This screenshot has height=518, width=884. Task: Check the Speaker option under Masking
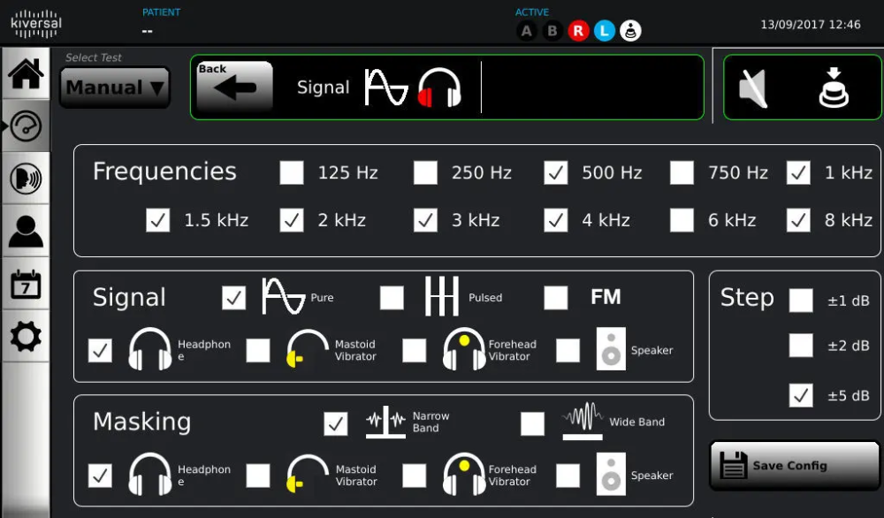click(568, 476)
